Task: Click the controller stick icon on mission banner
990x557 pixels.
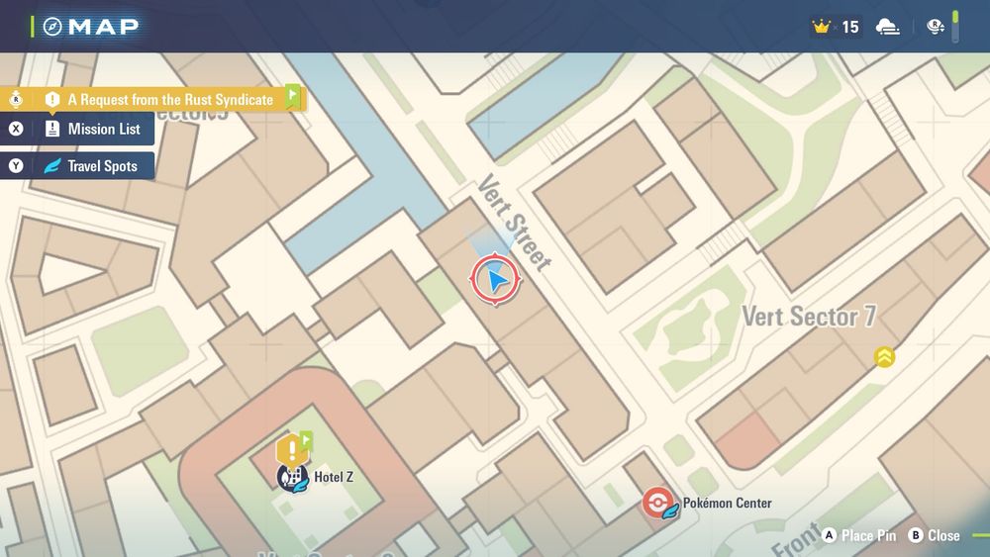Action: pos(16,99)
